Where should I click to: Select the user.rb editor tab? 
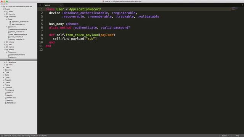click(53, 5)
